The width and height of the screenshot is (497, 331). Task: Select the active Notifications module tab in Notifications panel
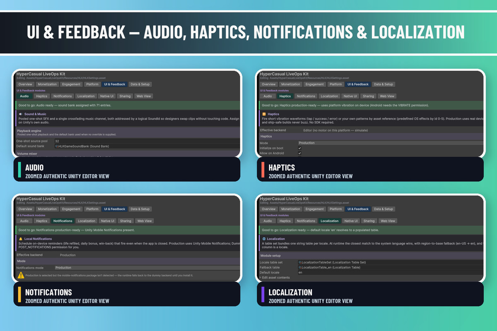(x=63, y=221)
